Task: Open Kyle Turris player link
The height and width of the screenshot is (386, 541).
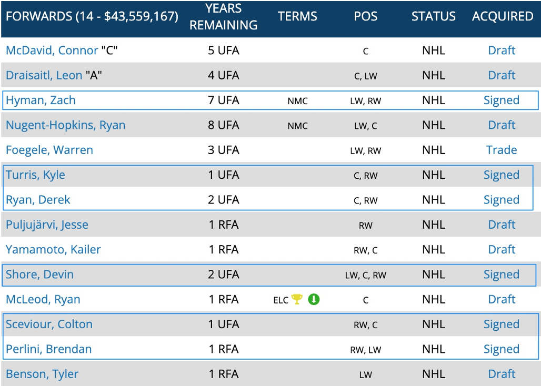Action: coord(35,175)
